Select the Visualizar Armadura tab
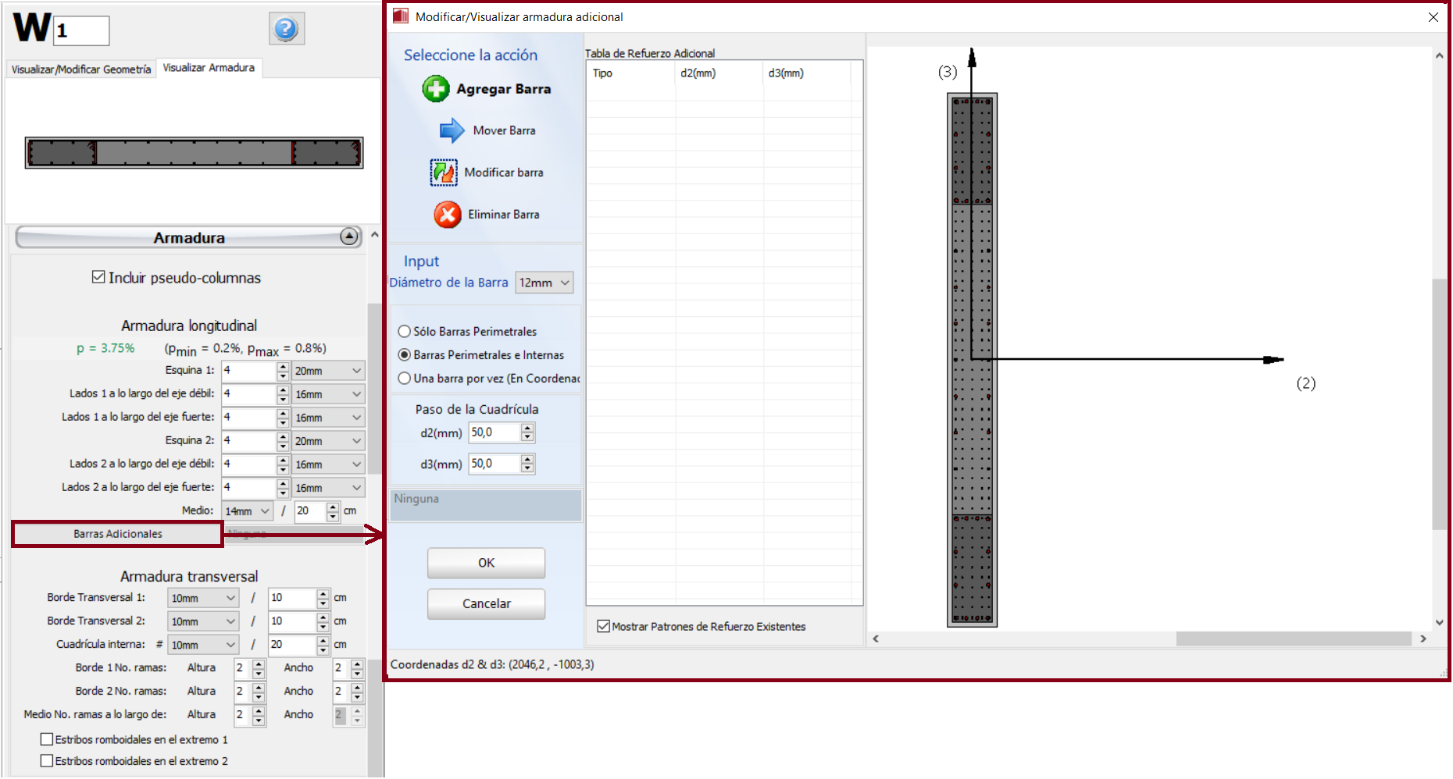Viewport: 1453px width, 779px height. coord(209,68)
